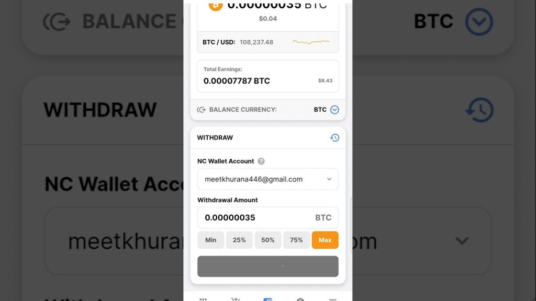
Task: Choose the 50% withdrawal option
Action: point(267,240)
